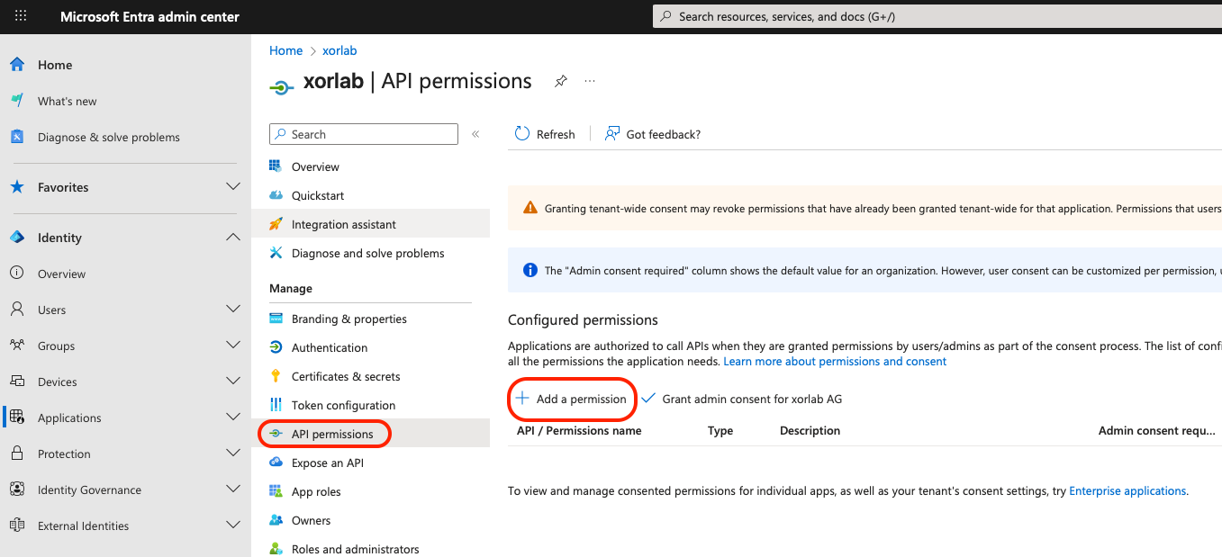
Task: Click the Groups people icon
Action: coord(17,346)
